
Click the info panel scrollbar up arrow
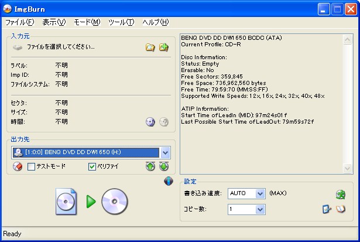tap(347, 40)
